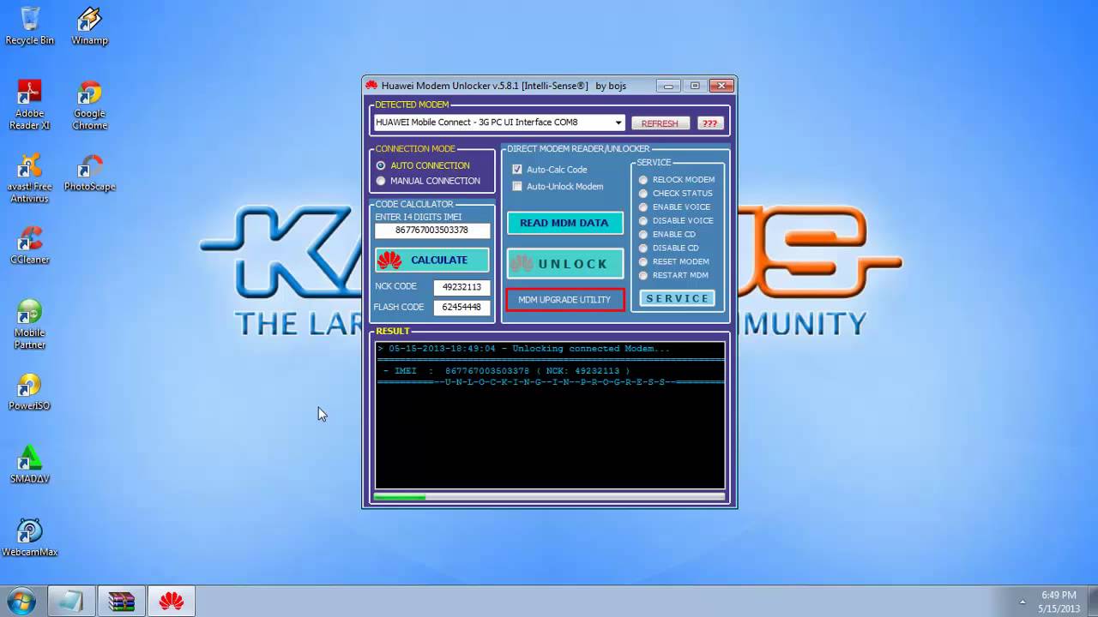Click READ MDM DATA button
Viewport: 1098px width, 617px height.
tap(564, 223)
